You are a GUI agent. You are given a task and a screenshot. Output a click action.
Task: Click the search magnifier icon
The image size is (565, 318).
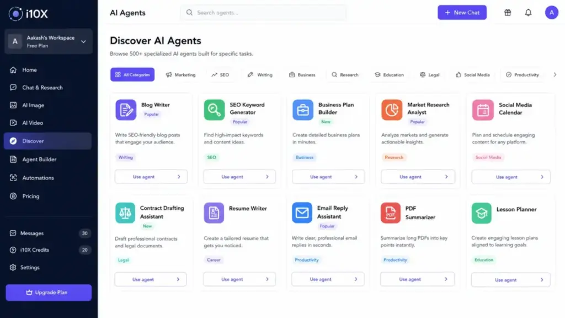[x=189, y=13]
